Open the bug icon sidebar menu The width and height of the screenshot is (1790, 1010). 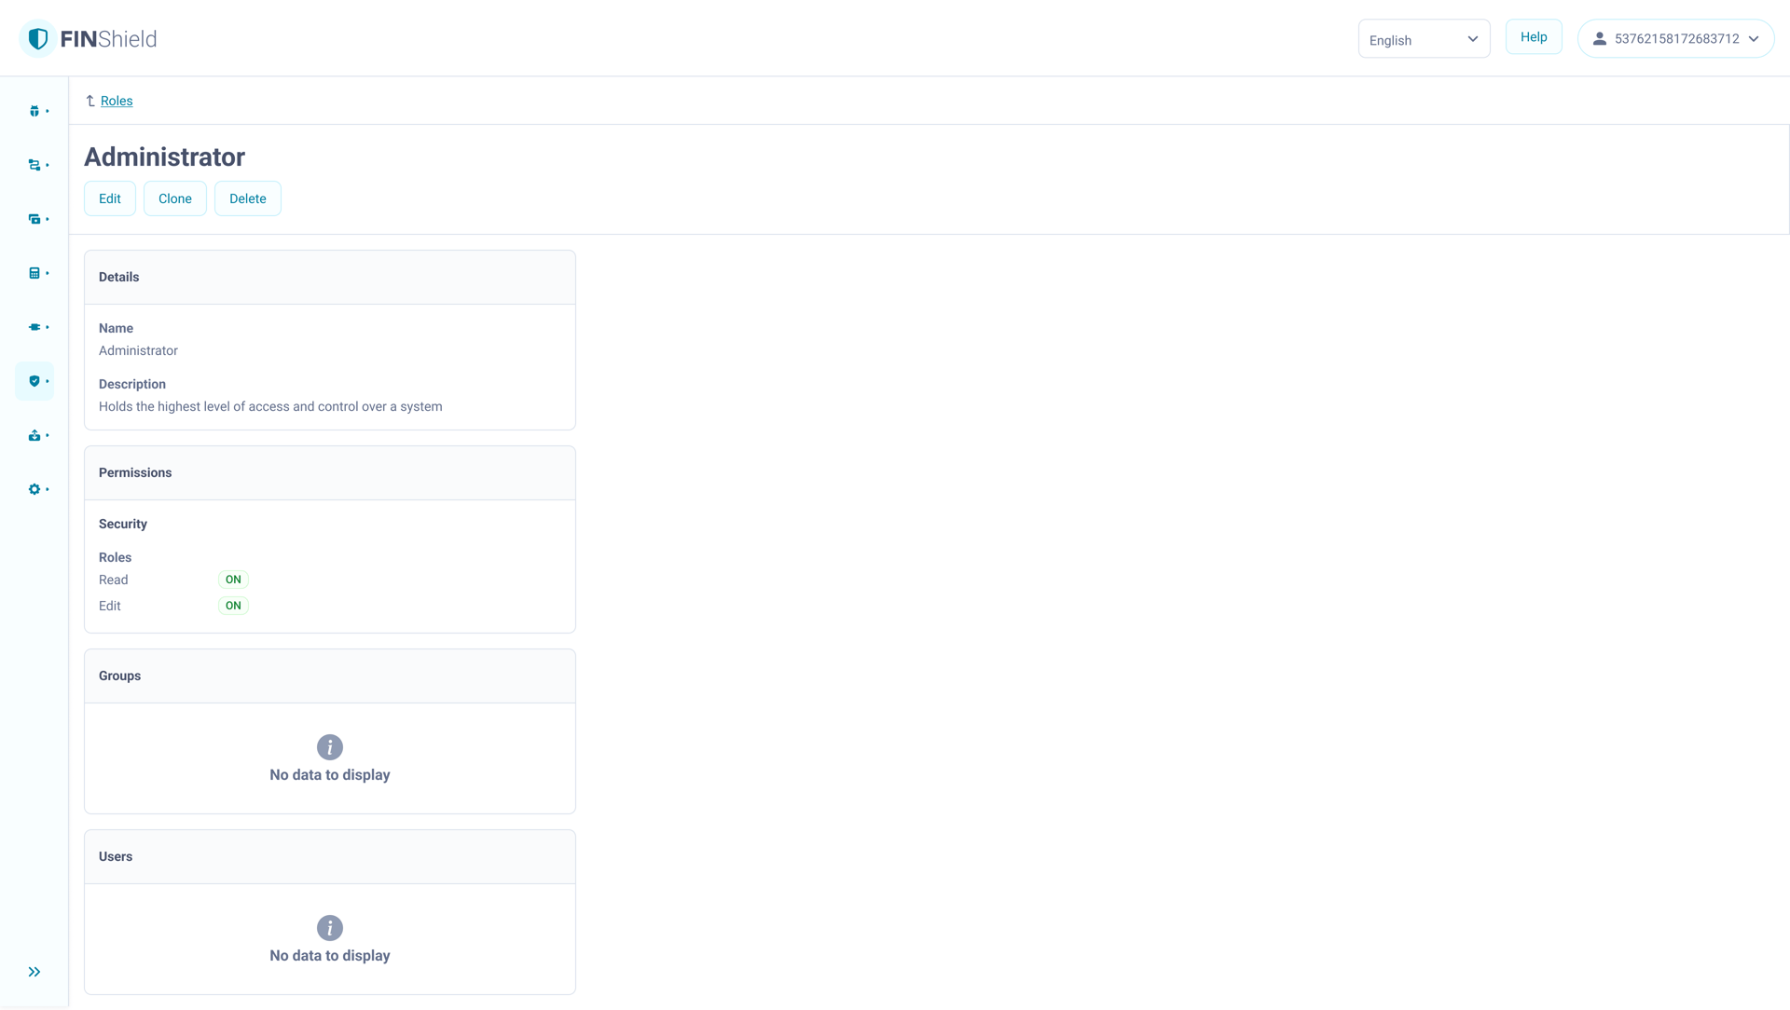pyautogui.click(x=34, y=111)
